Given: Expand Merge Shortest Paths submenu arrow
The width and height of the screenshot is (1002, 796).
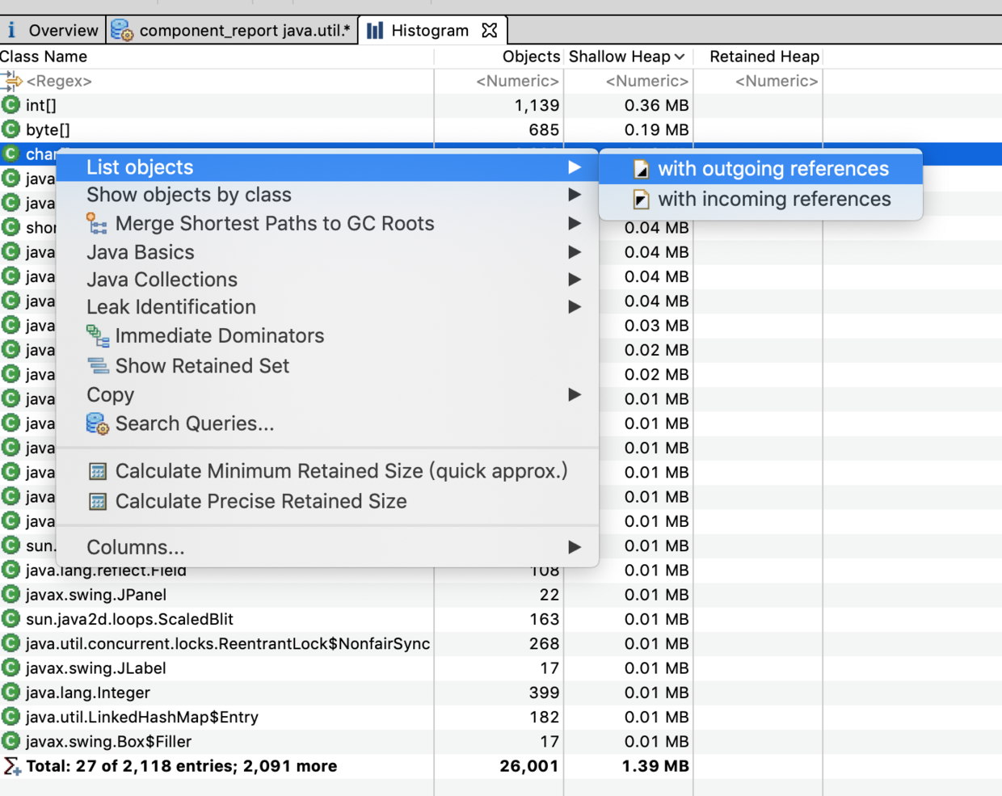Looking at the screenshot, I should (575, 223).
